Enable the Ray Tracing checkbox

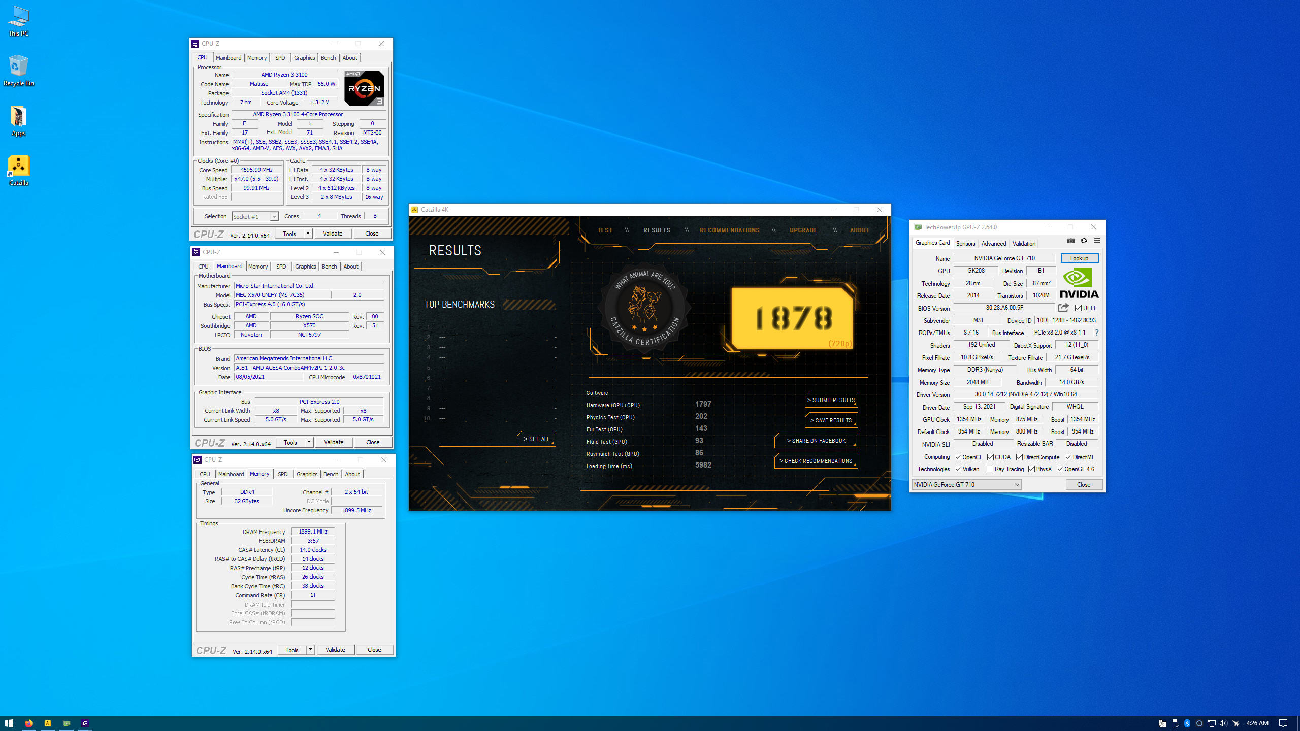click(x=990, y=469)
